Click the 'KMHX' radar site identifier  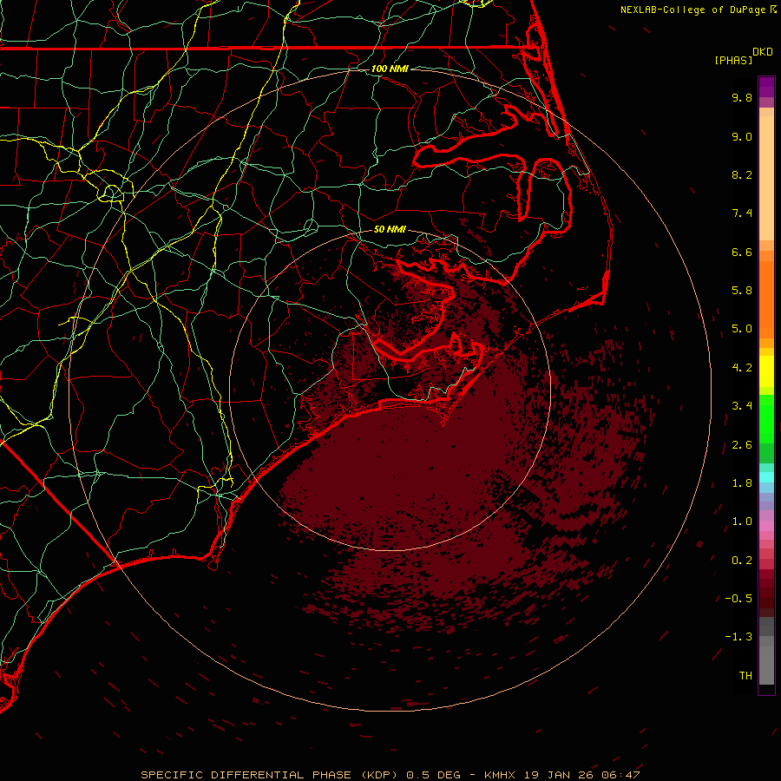(x=501, y=775)
